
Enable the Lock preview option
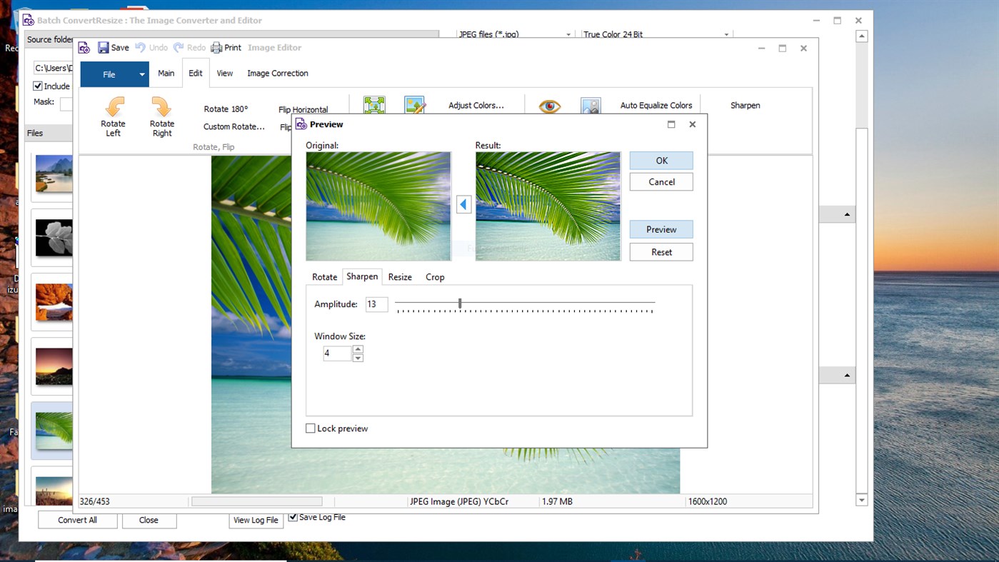click(x=311, y=428)
